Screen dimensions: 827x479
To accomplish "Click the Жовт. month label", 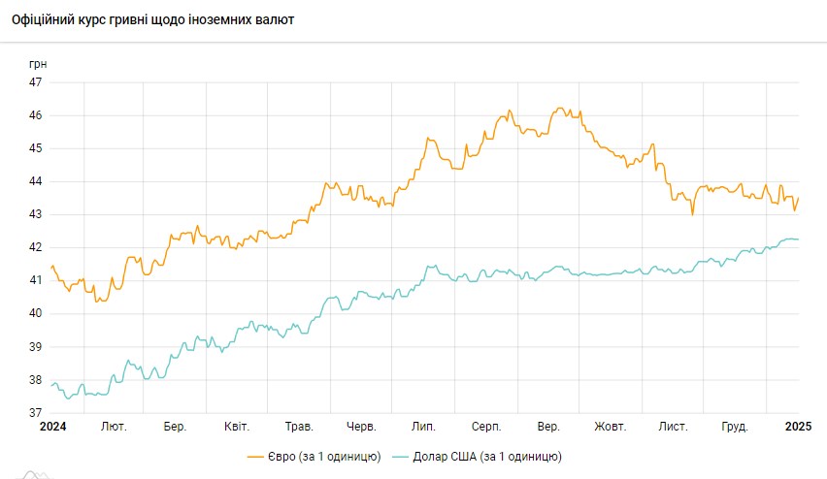I will (610, 427).
